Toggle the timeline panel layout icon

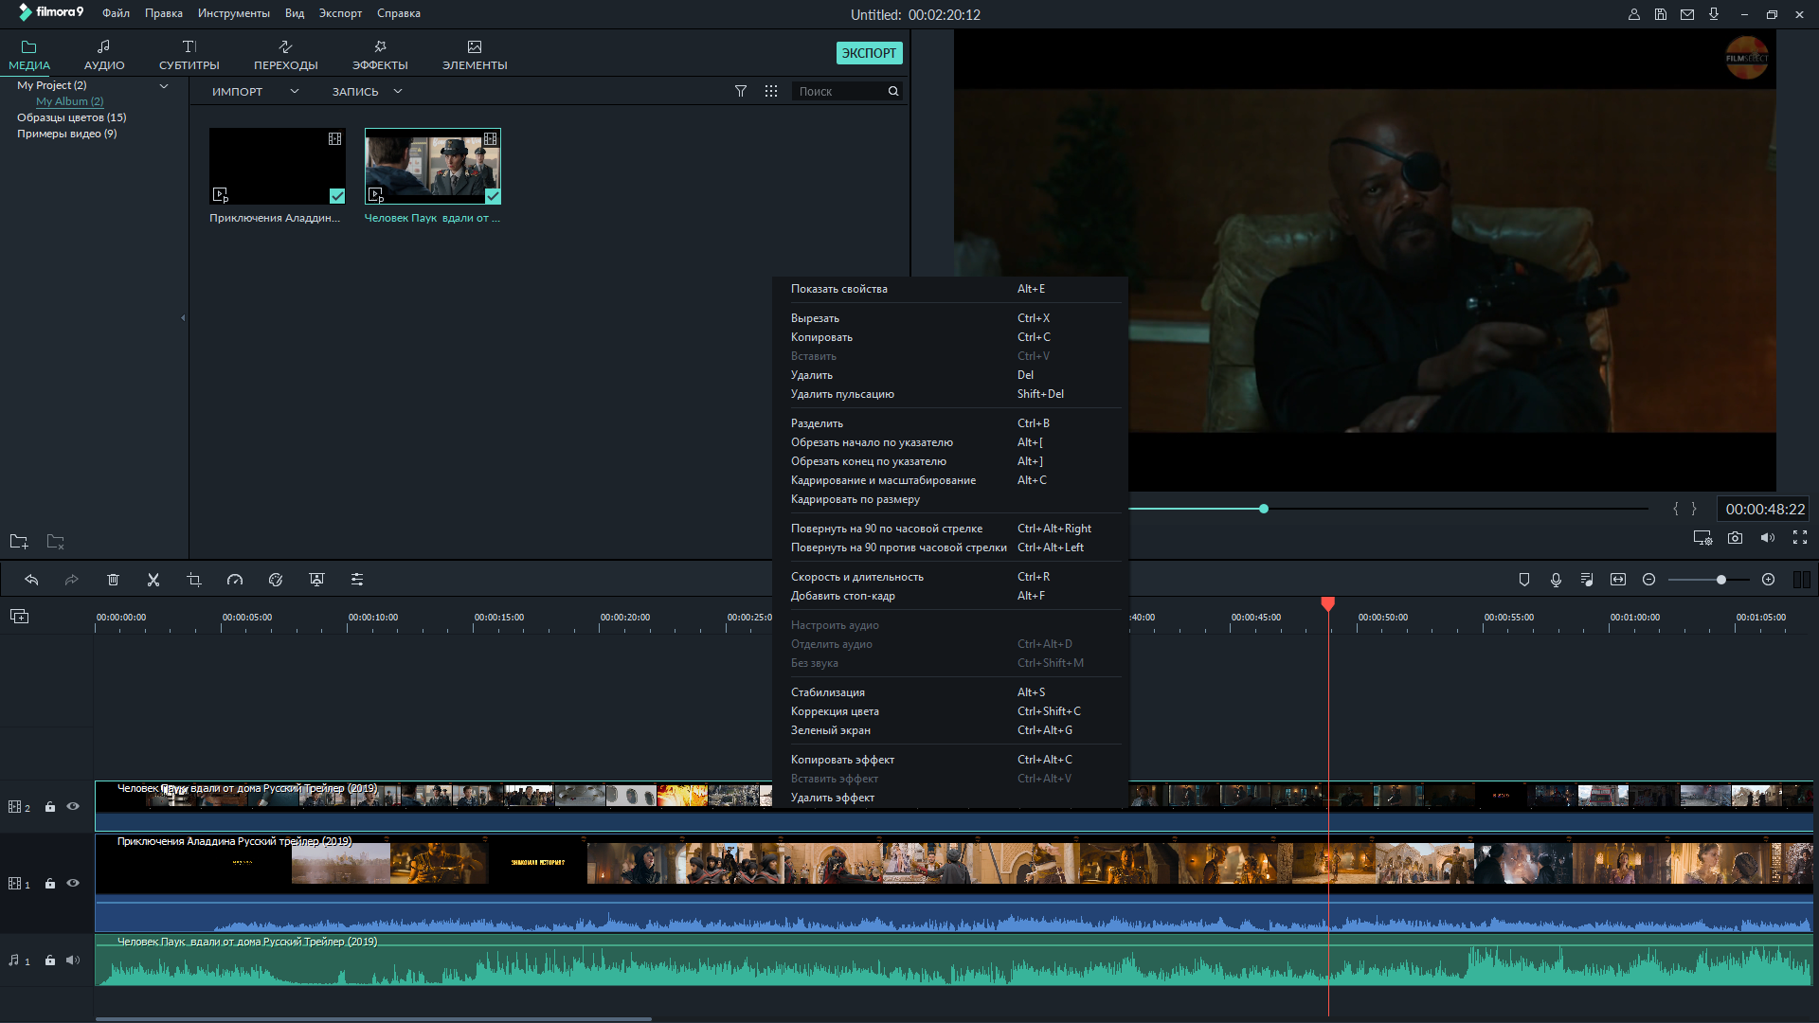click(x=1801, y=580)
